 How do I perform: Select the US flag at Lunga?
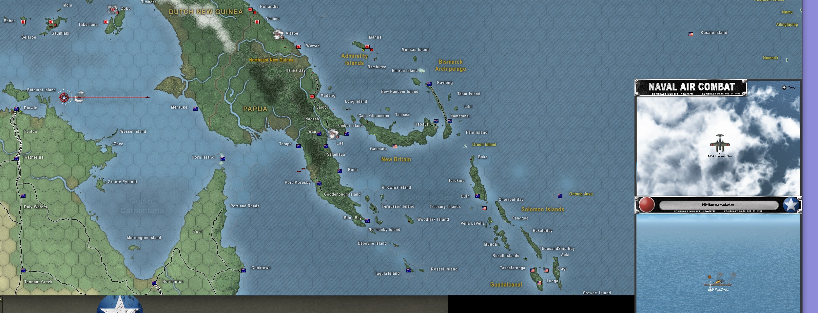(539, 283)
